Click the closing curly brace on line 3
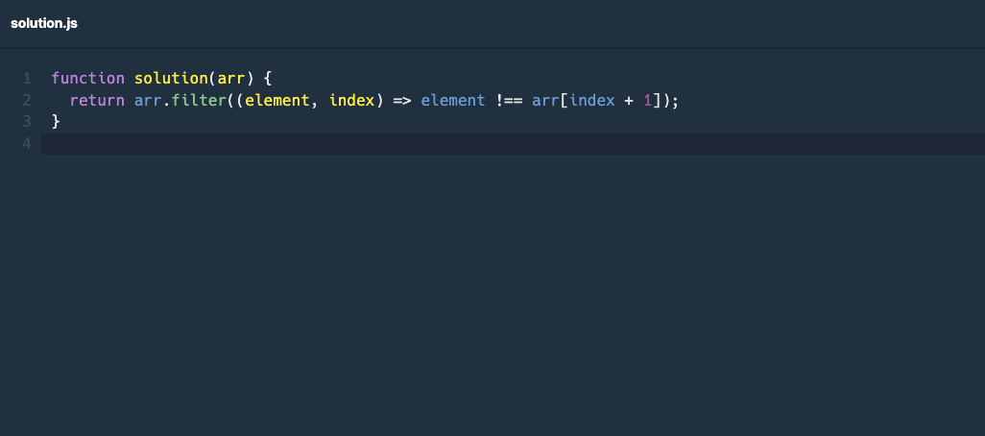Viewport: 985px width, 436px height. coord(56,122)
